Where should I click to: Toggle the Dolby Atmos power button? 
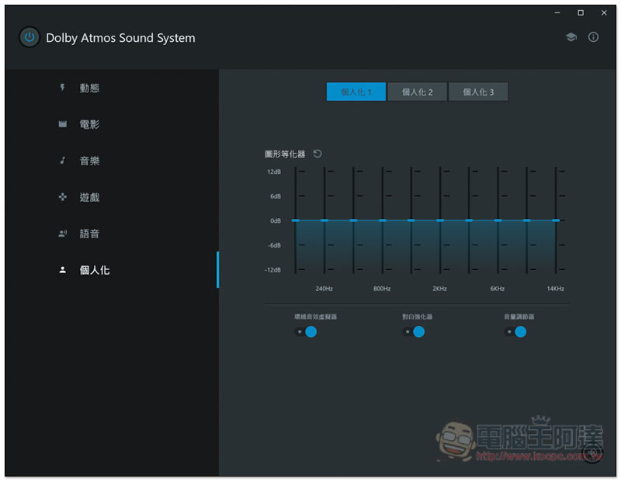point(29,37)
